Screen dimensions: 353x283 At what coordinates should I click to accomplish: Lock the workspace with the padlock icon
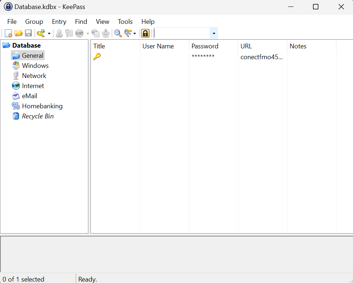tap(145, 34)
